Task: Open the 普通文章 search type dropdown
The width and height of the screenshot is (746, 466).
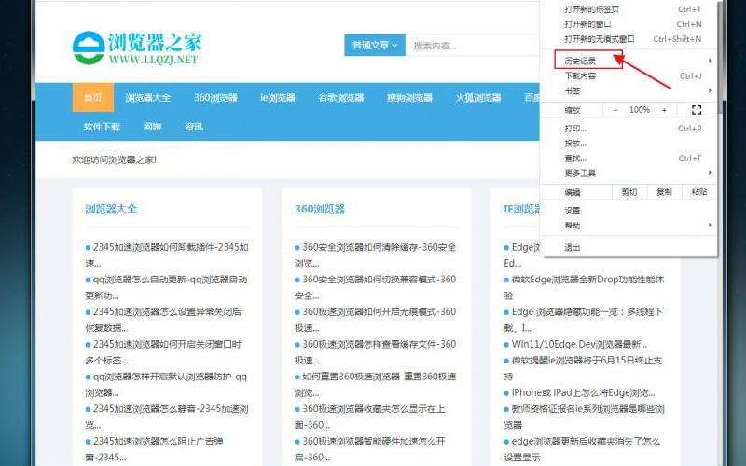Action: click(375, 45)
